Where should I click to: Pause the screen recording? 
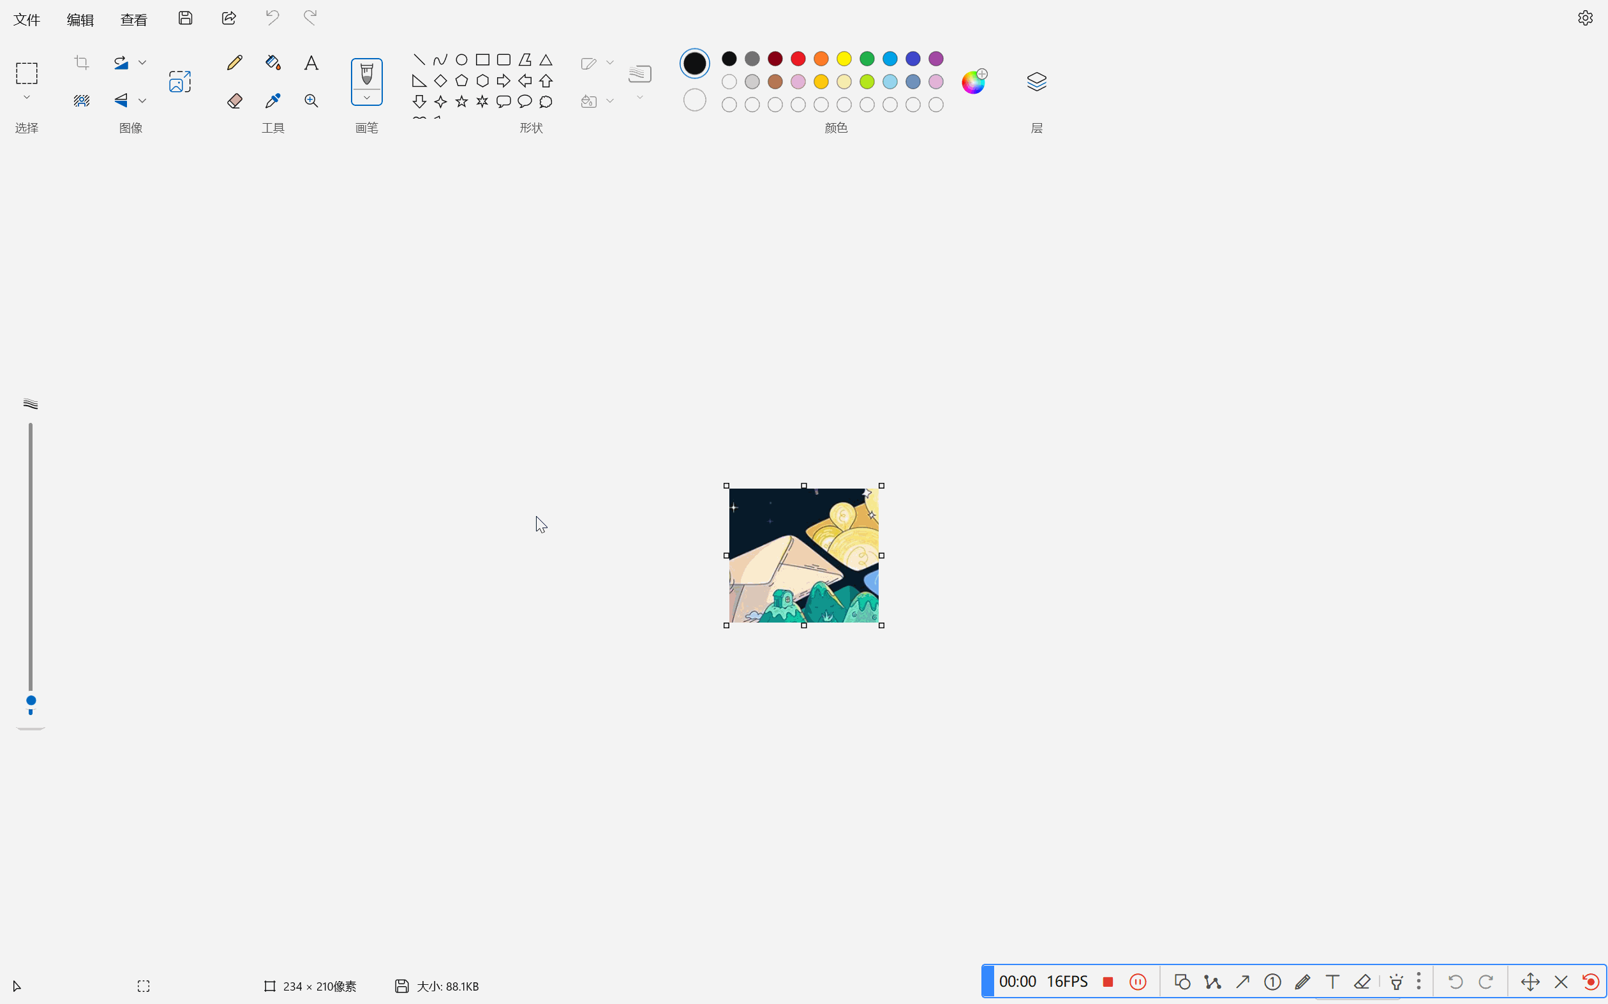[1138, 982]
